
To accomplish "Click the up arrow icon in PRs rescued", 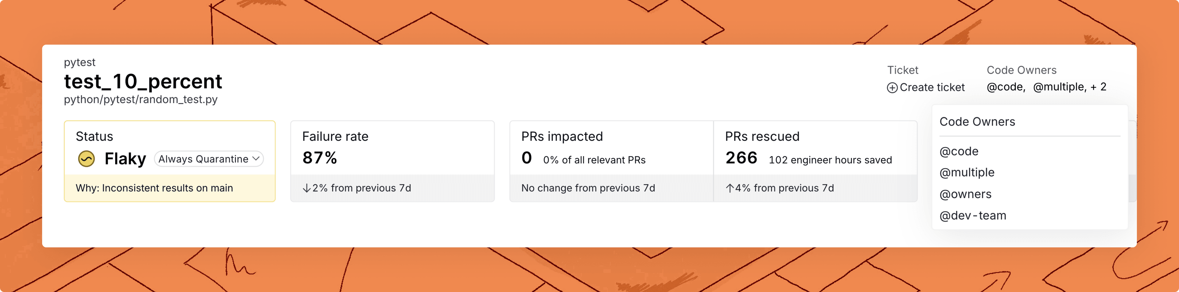I will [x=730, y=188].
